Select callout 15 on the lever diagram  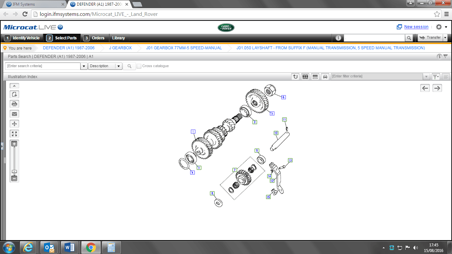pos(268,197)
